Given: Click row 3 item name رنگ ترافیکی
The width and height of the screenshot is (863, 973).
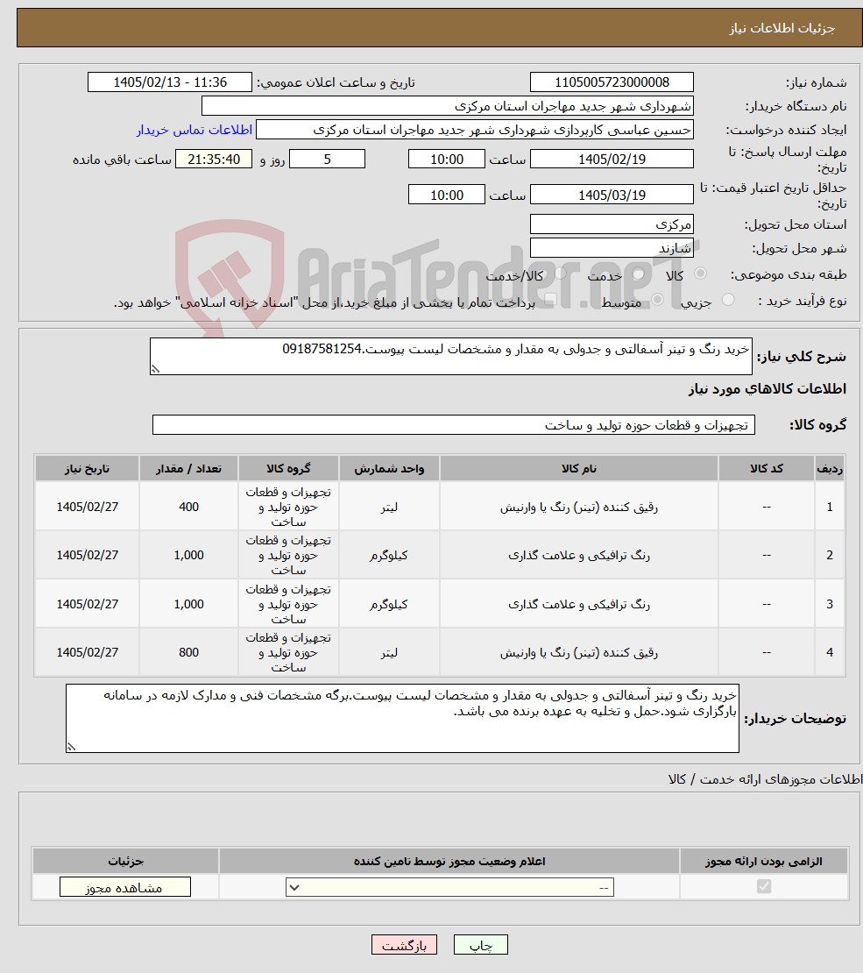Looking at the screenshot, I should [579, 605].
